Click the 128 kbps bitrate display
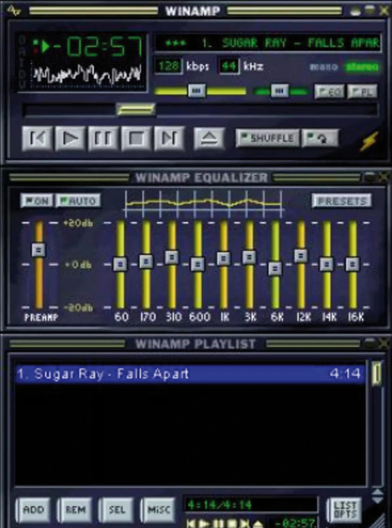The image size is (392, 528). click(x=168, y=66)
